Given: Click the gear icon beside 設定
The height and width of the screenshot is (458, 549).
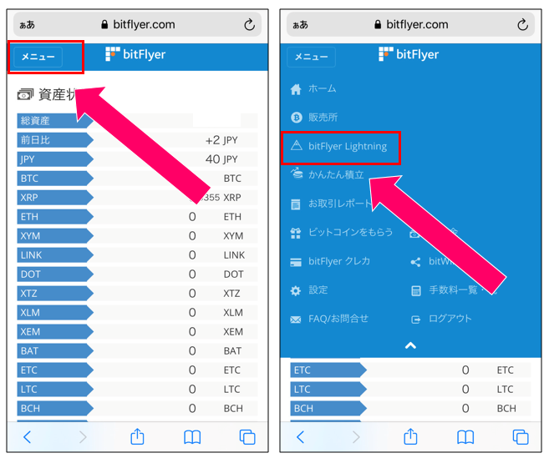Looking at the screenshot, I should coord(296,290).
